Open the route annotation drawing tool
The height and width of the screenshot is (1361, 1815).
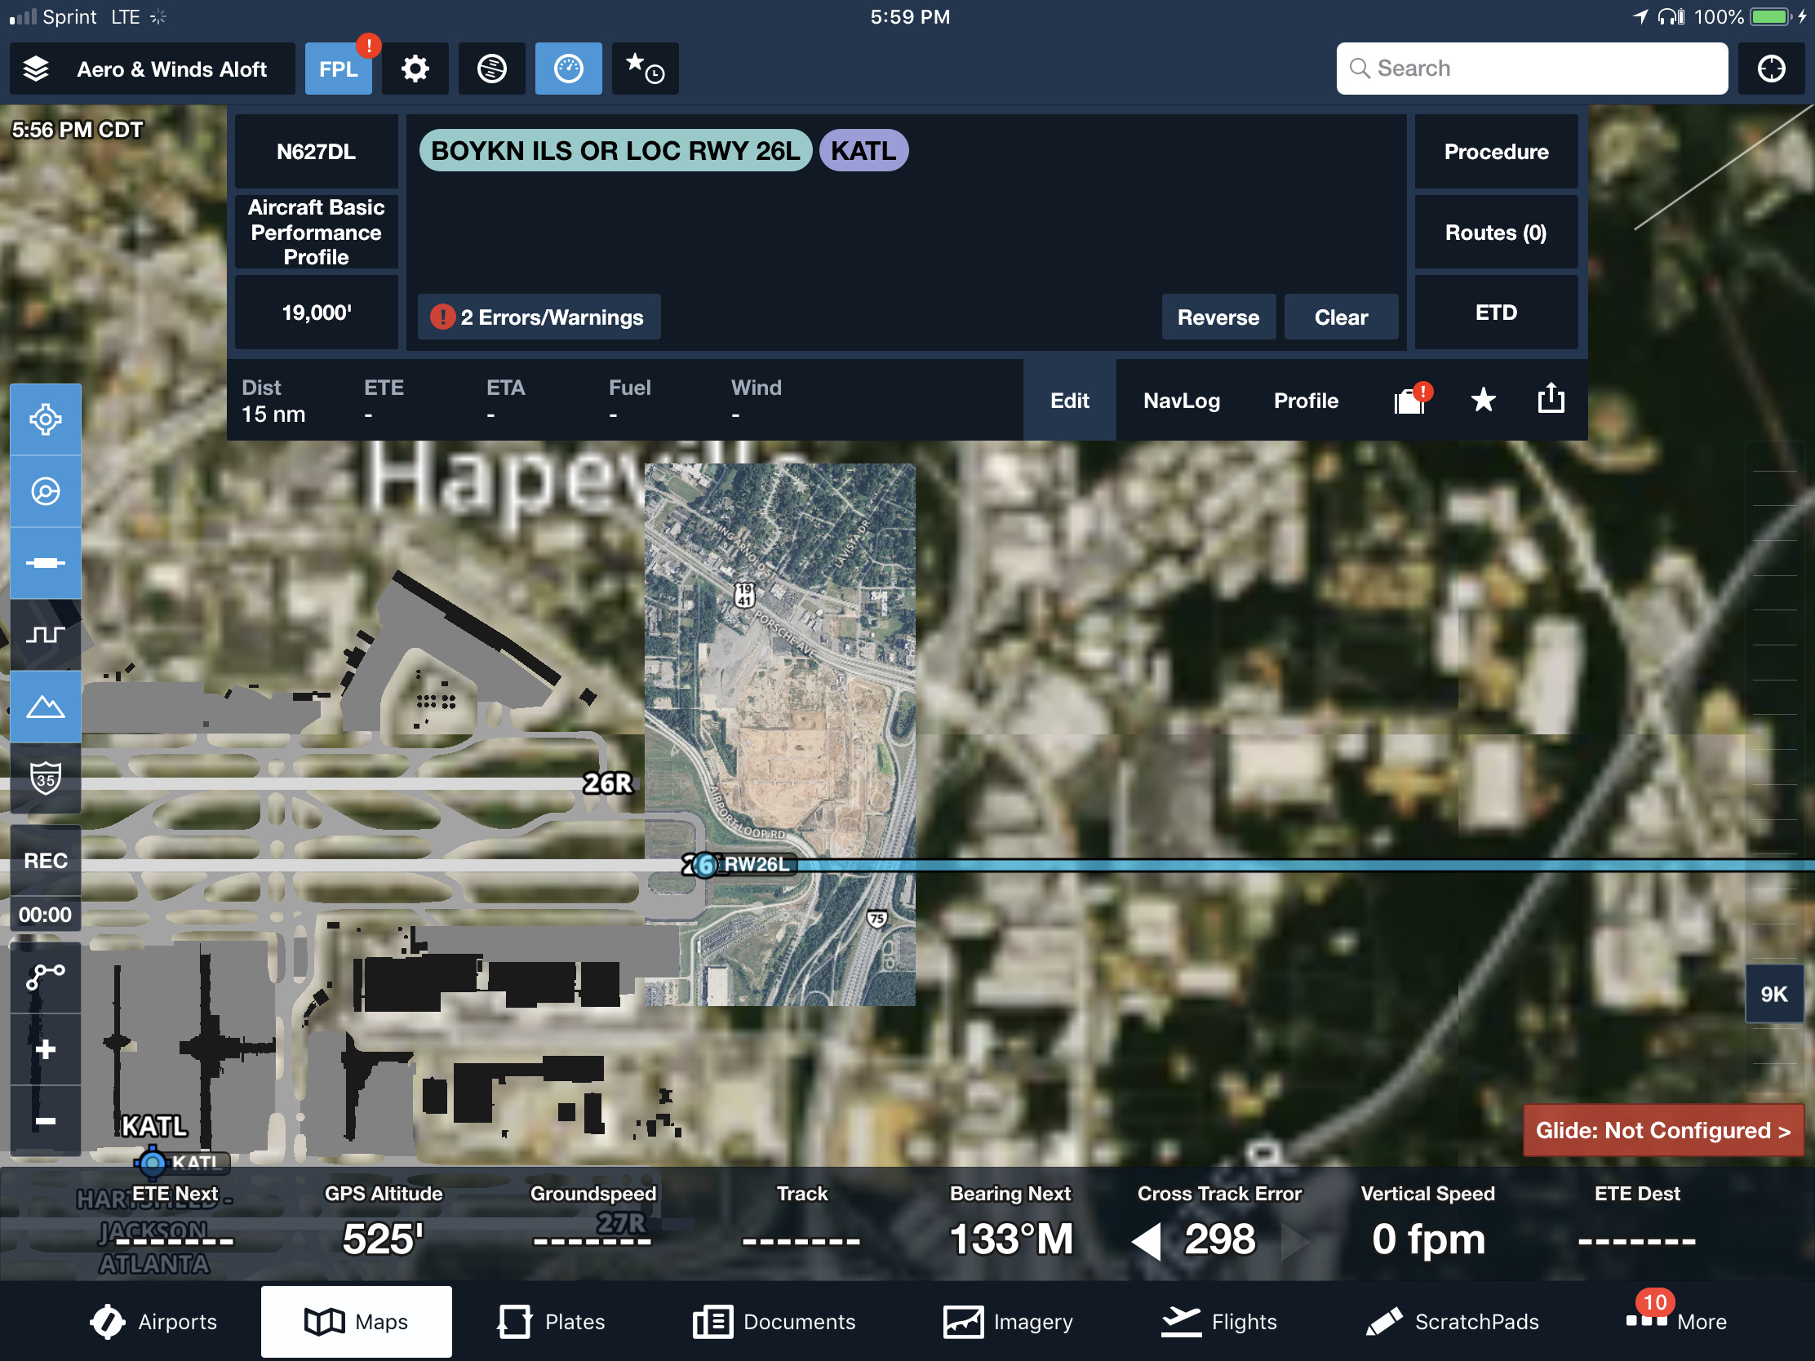45,976
